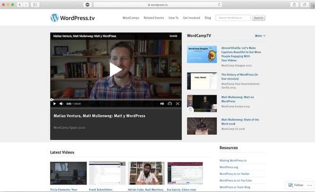This screenshot has height=192, width=315.
Task: Open the WordCamp Spain 2020 link
Action: point(69,127)
